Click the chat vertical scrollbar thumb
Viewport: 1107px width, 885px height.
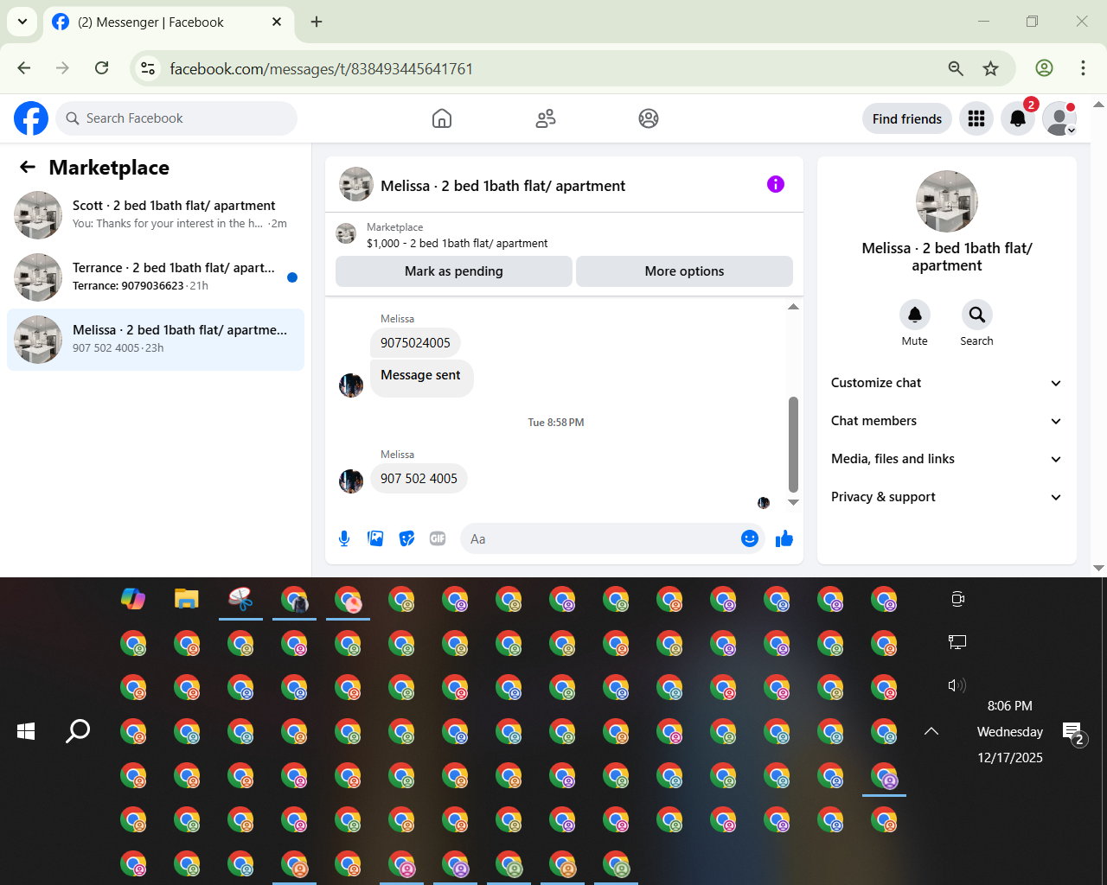click(x=793, y=444)
